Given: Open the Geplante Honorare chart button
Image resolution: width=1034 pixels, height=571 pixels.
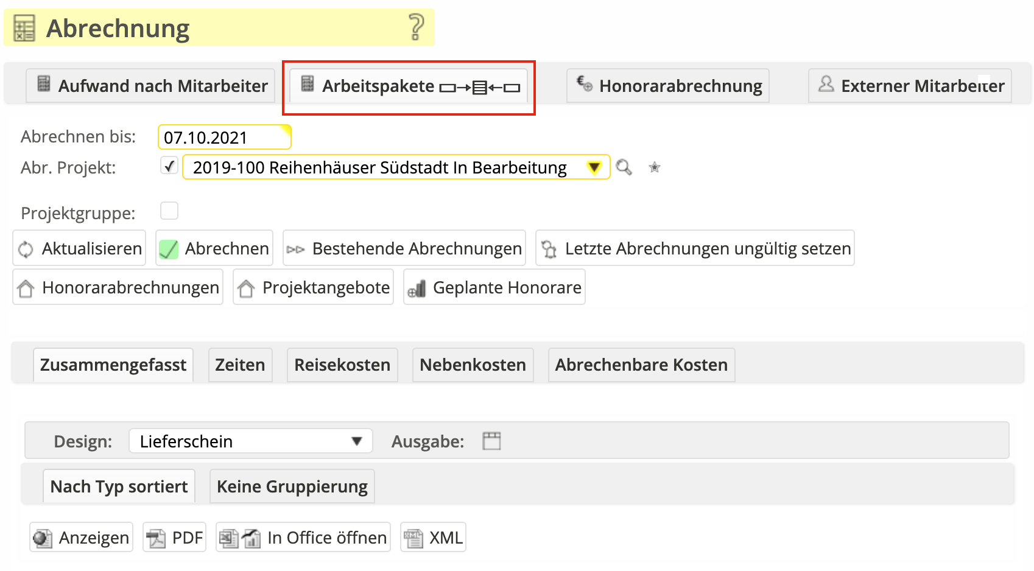Looking at the screenshot, I should click(x=494, y=287).
